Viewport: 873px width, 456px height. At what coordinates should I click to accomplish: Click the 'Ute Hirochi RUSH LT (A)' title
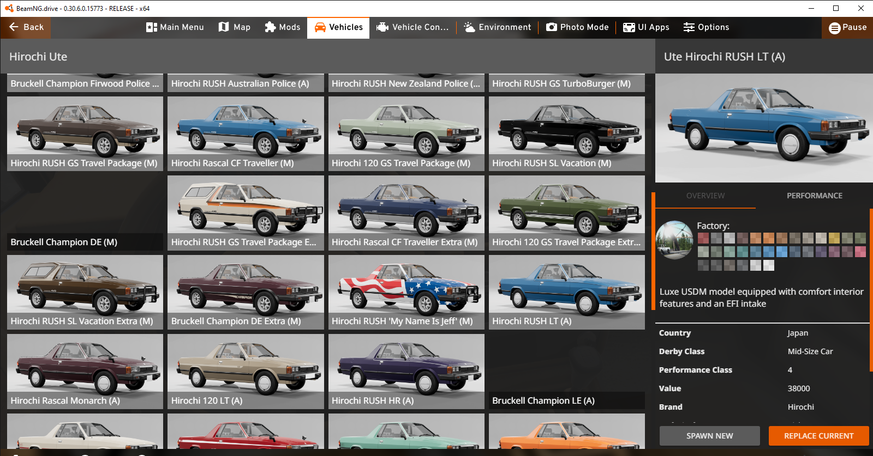pyautogui.click(x=725, y=57)
